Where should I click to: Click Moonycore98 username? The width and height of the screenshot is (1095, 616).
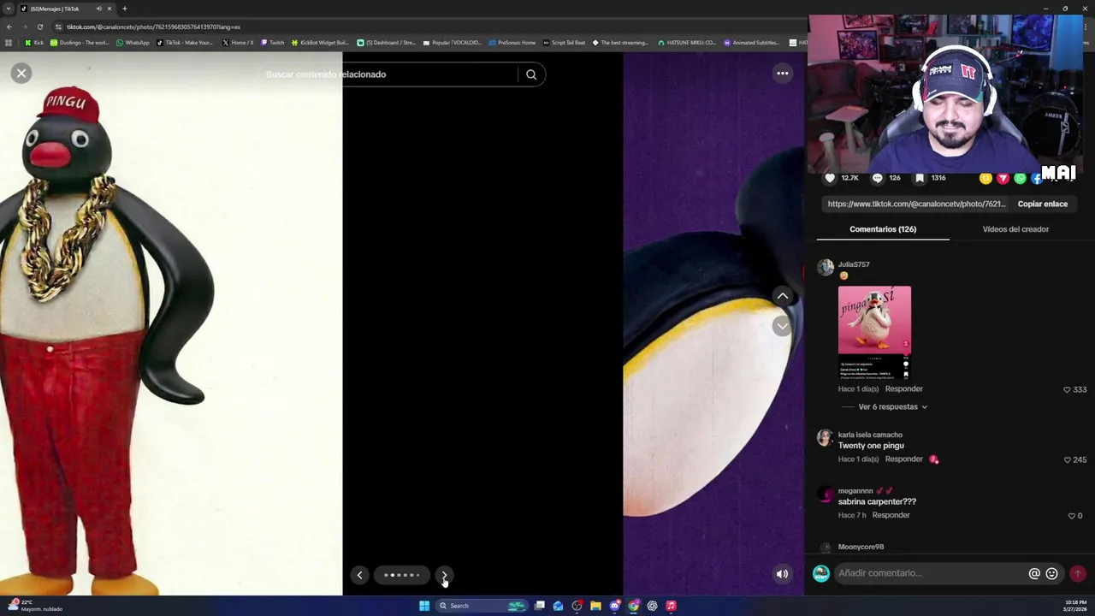(x=861, y=547)
